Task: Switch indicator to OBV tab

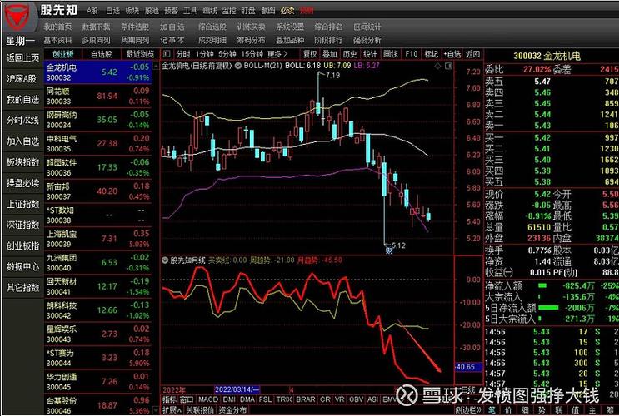Action: [356, 399]
